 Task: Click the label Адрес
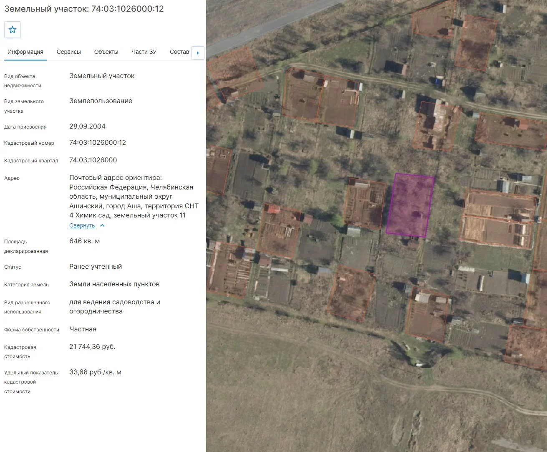pos(12,178)
